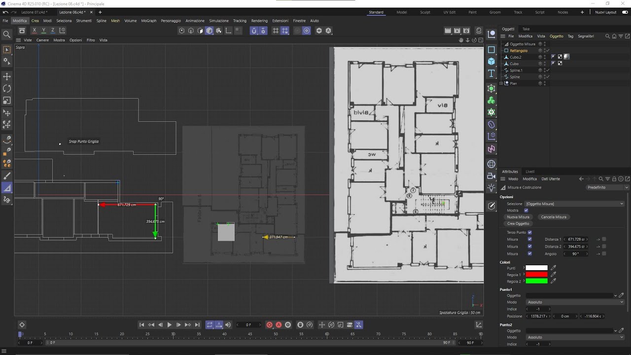Activate the live selection tool

pos(7,50)
